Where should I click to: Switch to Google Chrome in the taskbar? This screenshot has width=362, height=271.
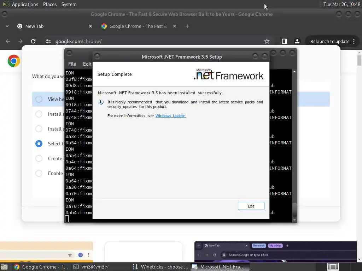point(41,267)
